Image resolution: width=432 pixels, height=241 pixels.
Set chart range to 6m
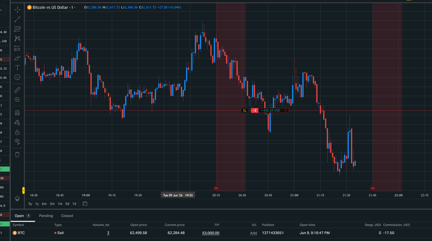point(44,204)
